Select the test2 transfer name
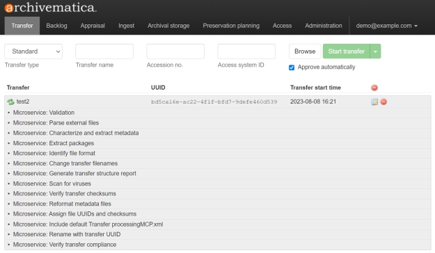Screen dimensions: 435x253 click(23, 101)
